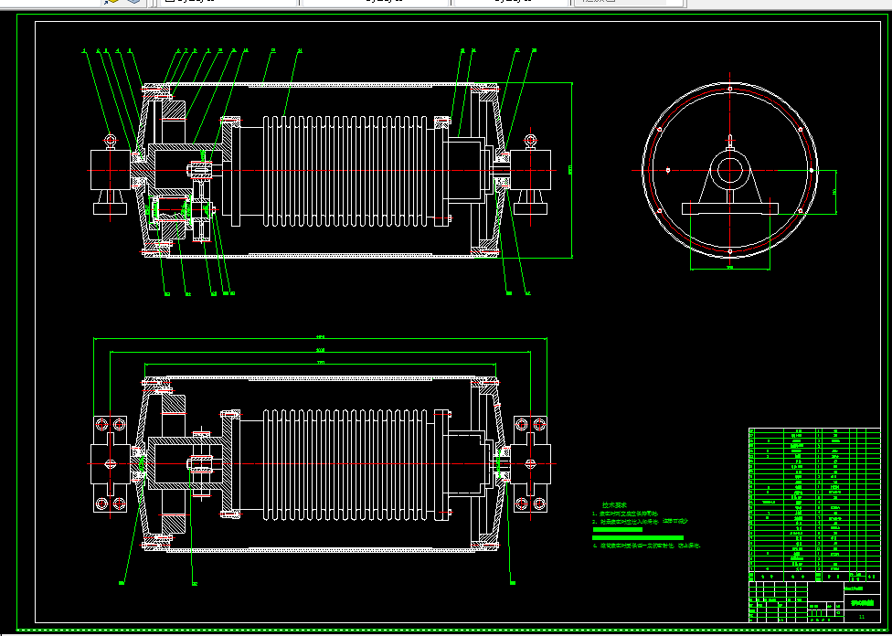Select the corrugated bellows in the lower plan view
892x636 pixels.
click(x=345, y=464)
